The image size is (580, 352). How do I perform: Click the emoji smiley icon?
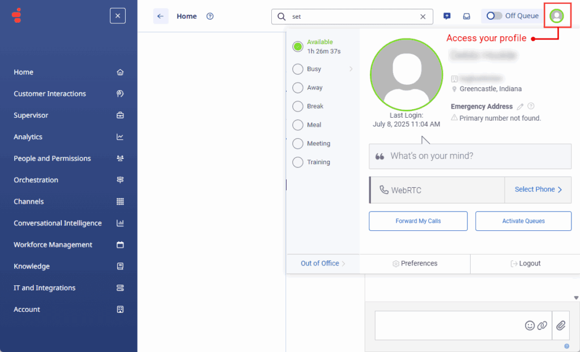(530, 325)
